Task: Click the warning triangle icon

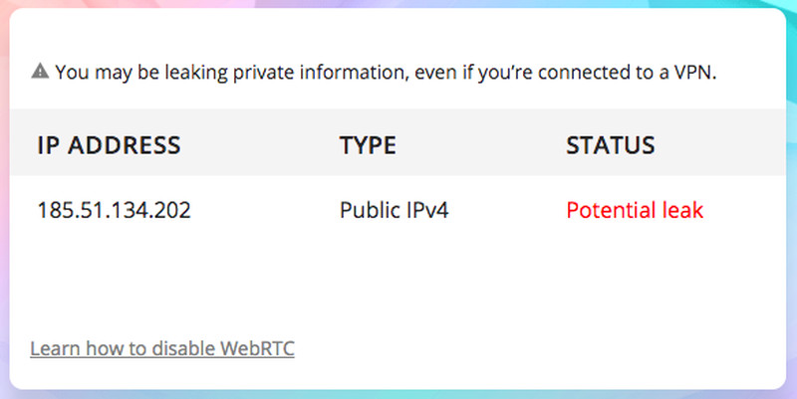Action: 40,71
